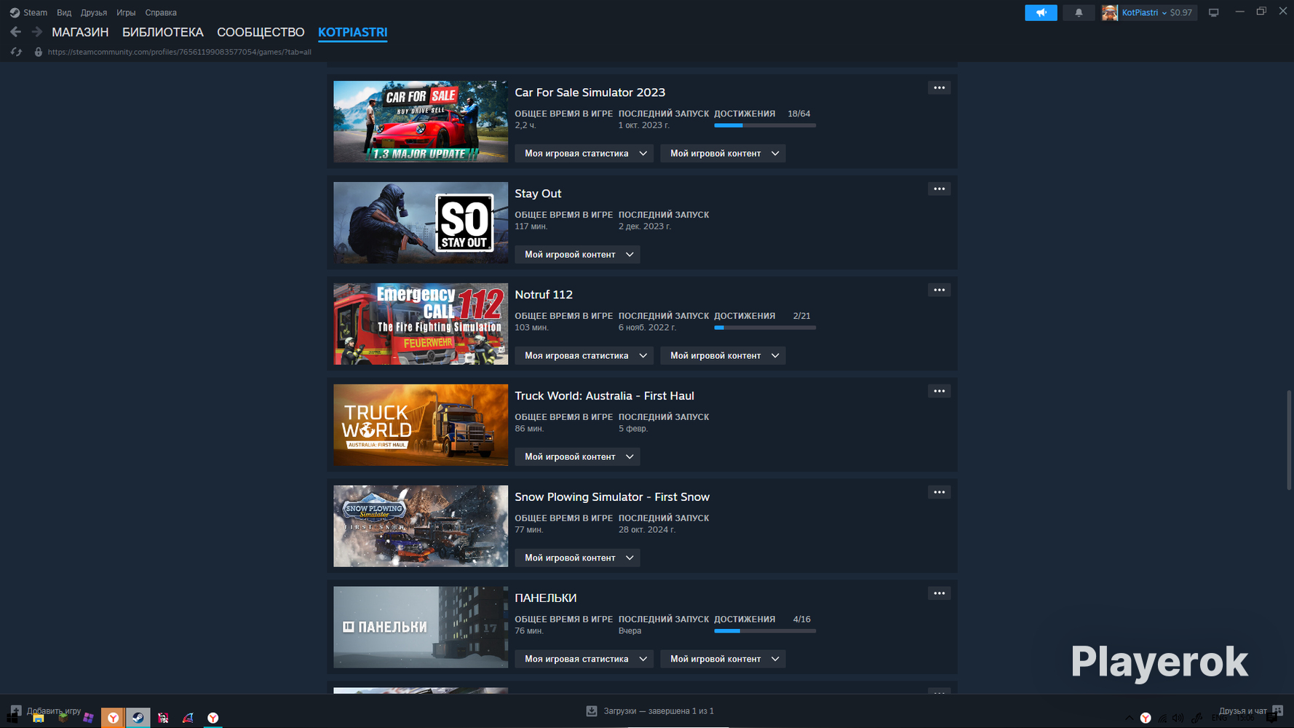Expand Мой игровой контент for Car For Sale Simulator
1294x728 pixels.
click(723, 154)
